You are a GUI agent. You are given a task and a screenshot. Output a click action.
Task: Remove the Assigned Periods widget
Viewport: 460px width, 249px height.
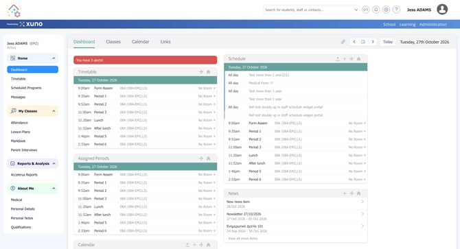[208, 158]
